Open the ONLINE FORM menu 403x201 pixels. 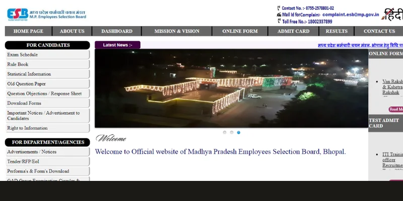(240, 31)
